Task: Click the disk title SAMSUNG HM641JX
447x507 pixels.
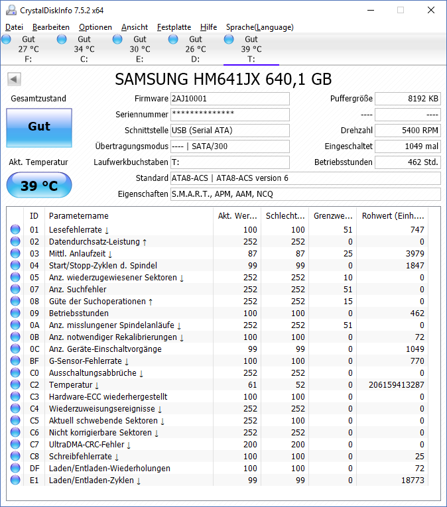Action: tap(223, 80)
